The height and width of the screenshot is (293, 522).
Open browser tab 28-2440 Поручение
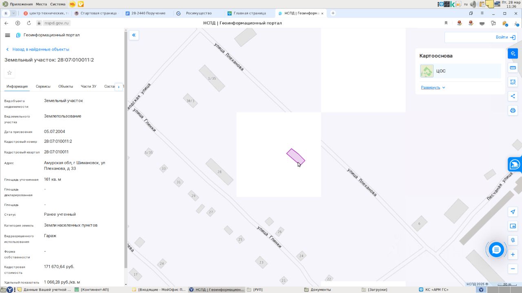[148, 13]
